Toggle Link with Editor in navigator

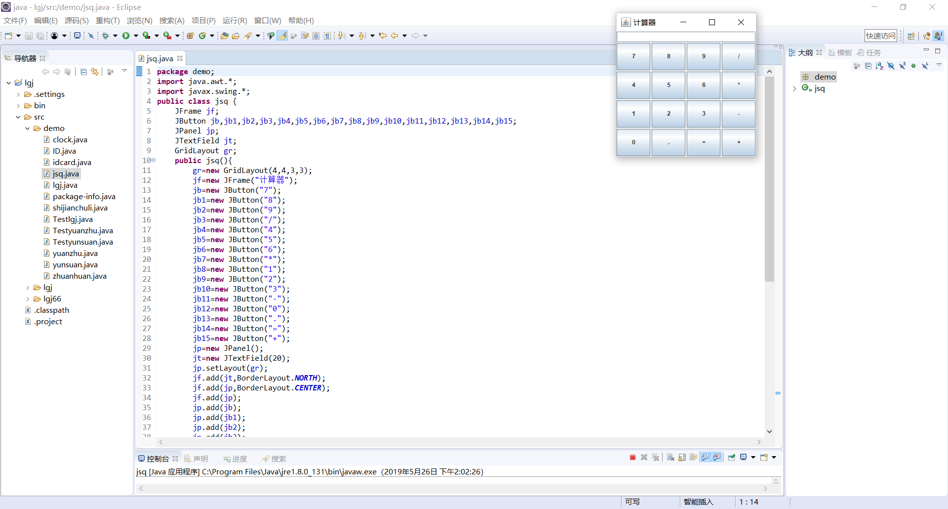(95, 72)
